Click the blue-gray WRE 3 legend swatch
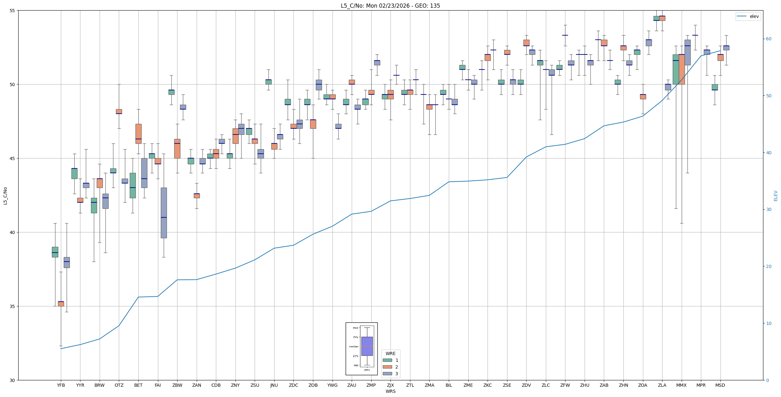The width and height of the screenshot is (781, 397). (x=387, y=374)
